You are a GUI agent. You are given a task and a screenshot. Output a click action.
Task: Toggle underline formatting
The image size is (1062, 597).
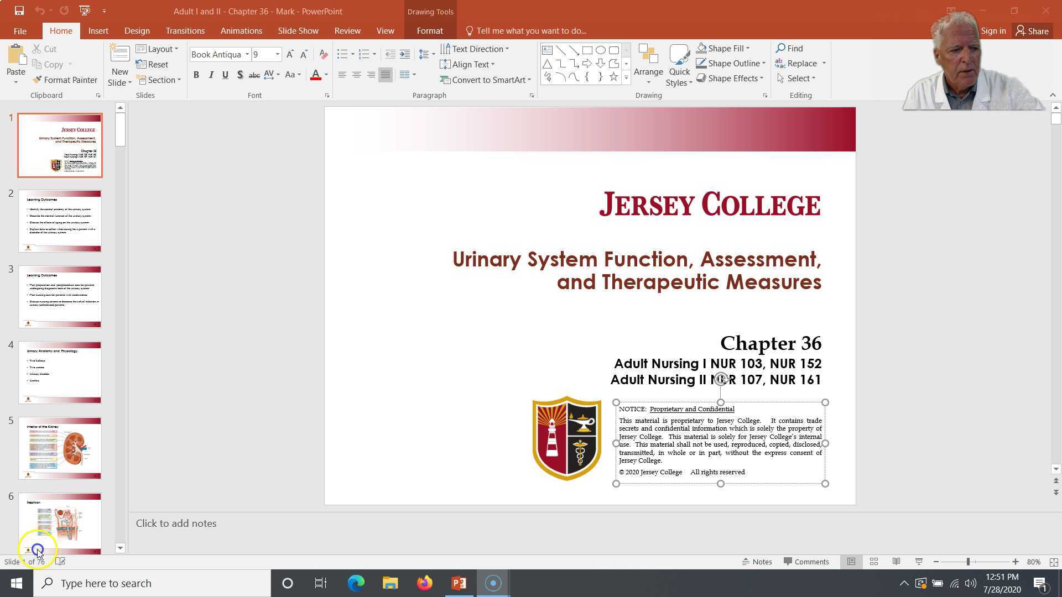(x=225, y=74)
